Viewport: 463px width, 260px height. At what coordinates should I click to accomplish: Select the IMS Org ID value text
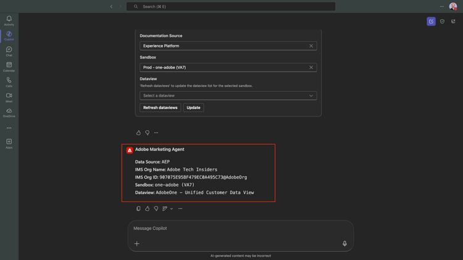(x=203, y=177)
